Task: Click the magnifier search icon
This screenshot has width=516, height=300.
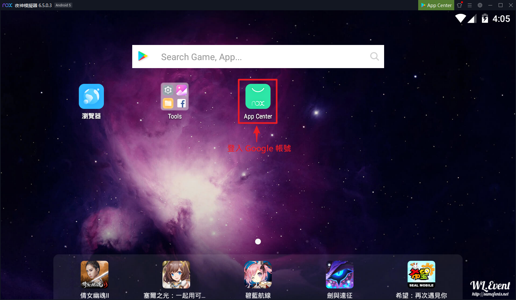Action: click(x=374, y=57)
